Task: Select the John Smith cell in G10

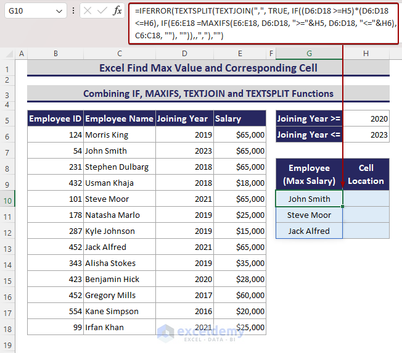Action: pyautogui.click(x=309, y=199)
